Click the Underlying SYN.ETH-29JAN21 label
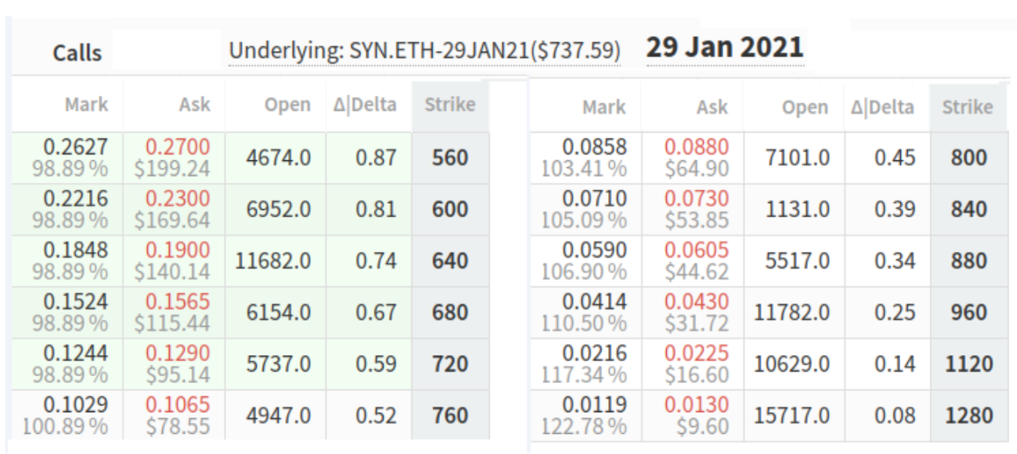The height and width of the screenshot is (454, 1017). (424, 52)
